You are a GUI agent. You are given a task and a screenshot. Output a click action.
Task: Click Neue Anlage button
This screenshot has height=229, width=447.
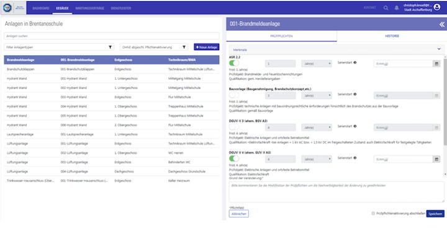[207, 47]
